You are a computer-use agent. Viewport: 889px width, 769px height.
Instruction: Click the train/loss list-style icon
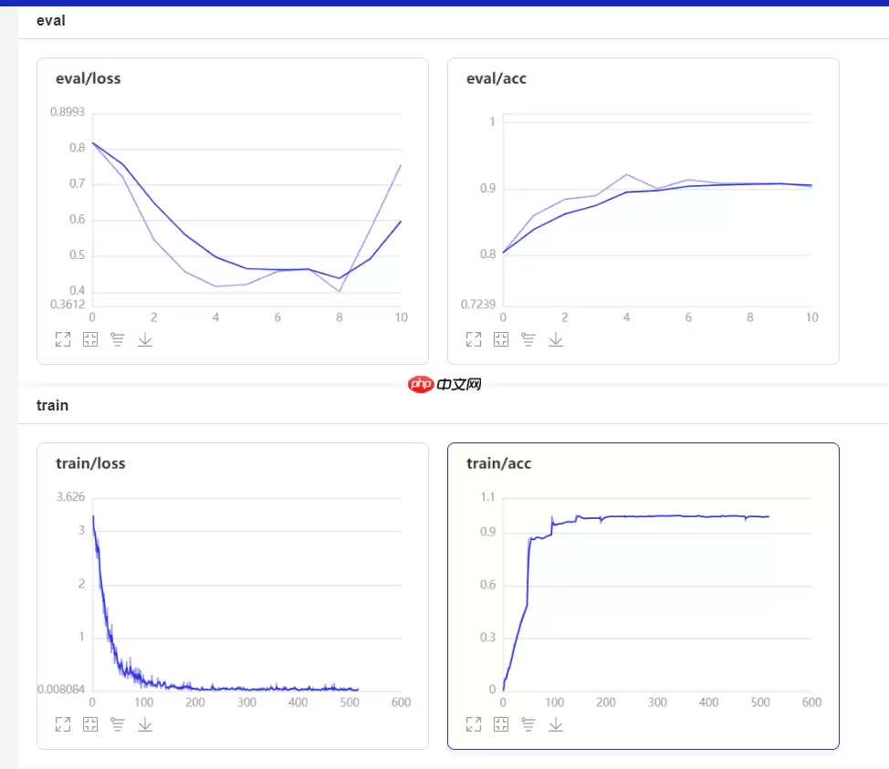tap(118, 724)
